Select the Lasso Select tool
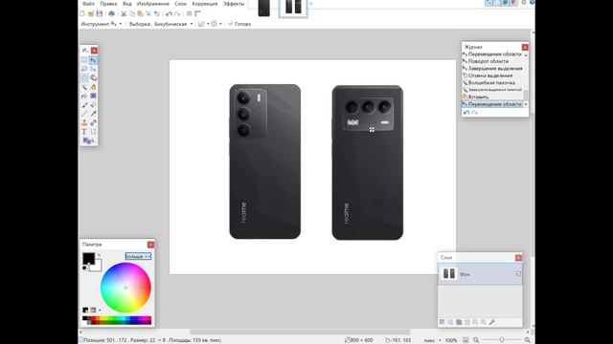The image size is (613, 344). point(84,69)
